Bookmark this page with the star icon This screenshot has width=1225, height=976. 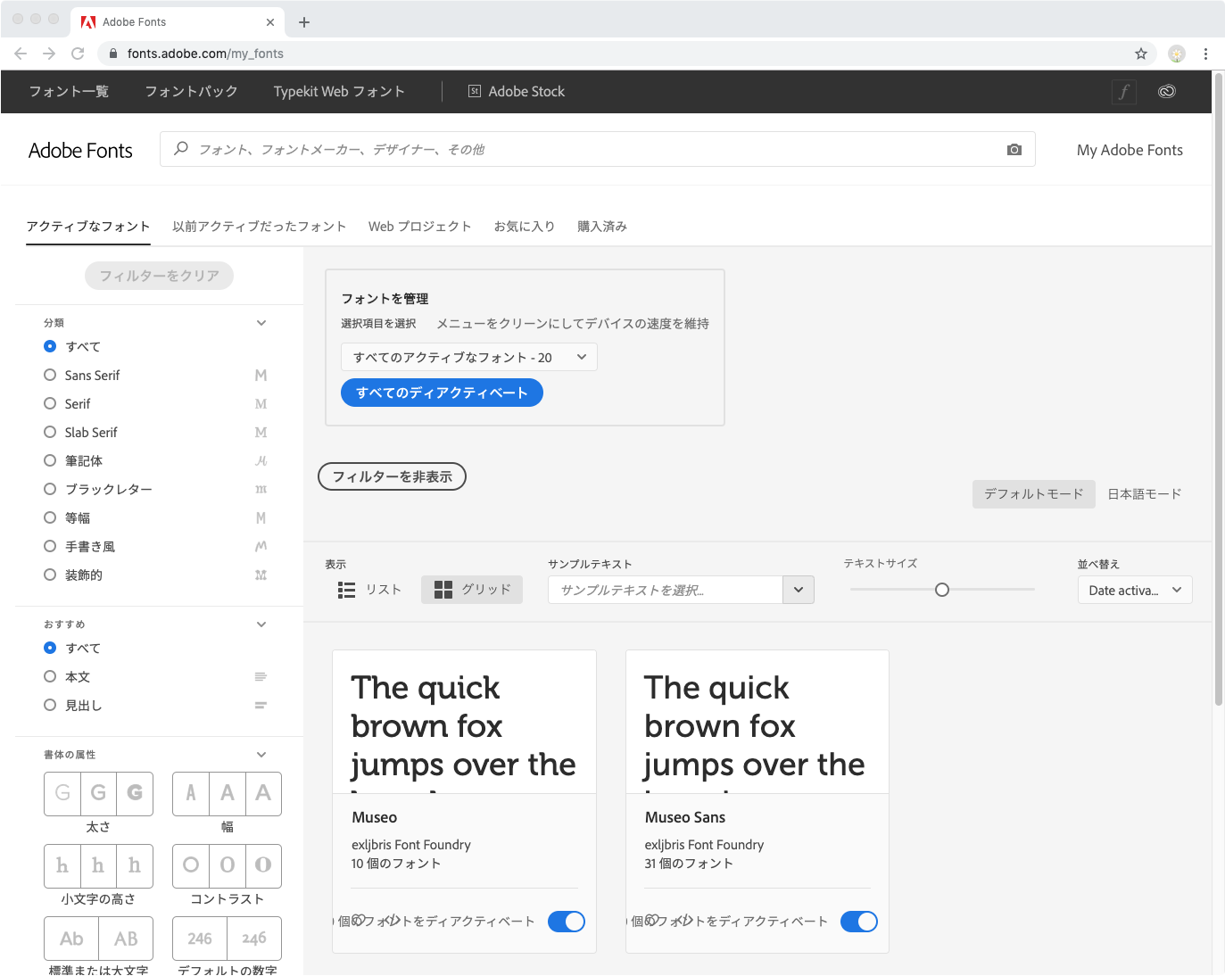tap(1140, 54)
